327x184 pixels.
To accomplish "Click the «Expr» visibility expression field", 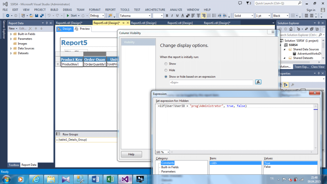I will [211, 82].
